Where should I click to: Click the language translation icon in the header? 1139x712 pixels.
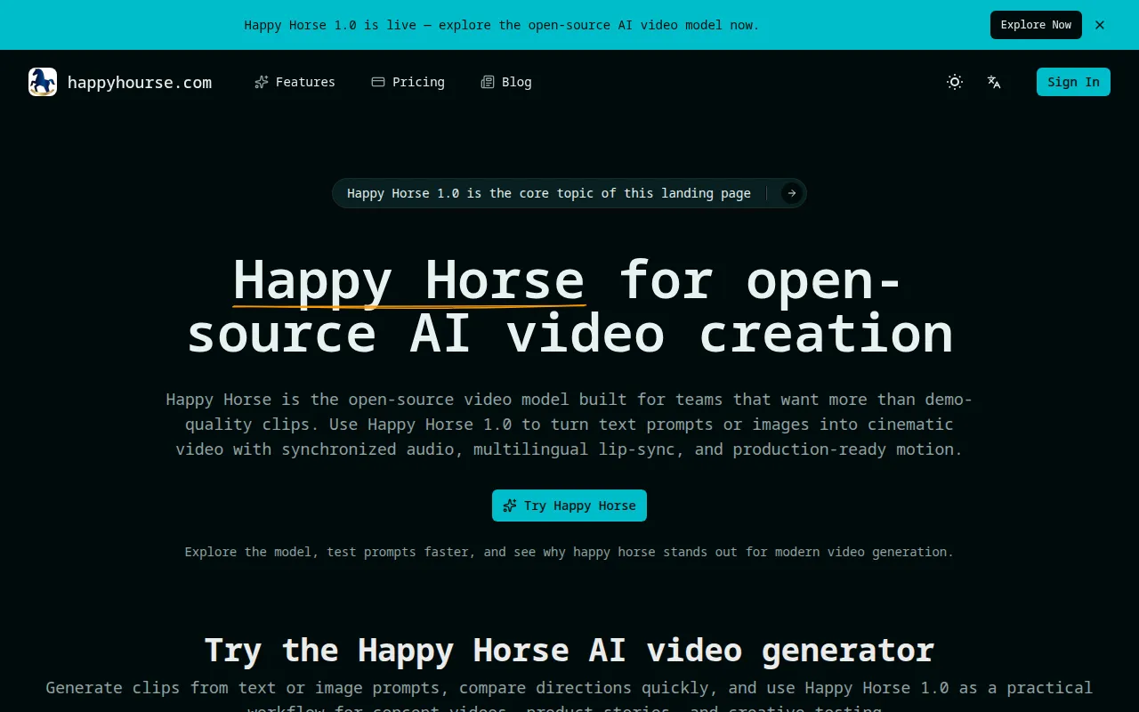tap(994, 82)
